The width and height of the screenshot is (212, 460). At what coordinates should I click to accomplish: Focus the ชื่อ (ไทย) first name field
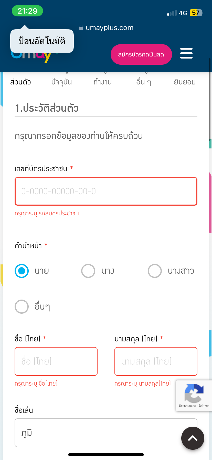point(56,361)
